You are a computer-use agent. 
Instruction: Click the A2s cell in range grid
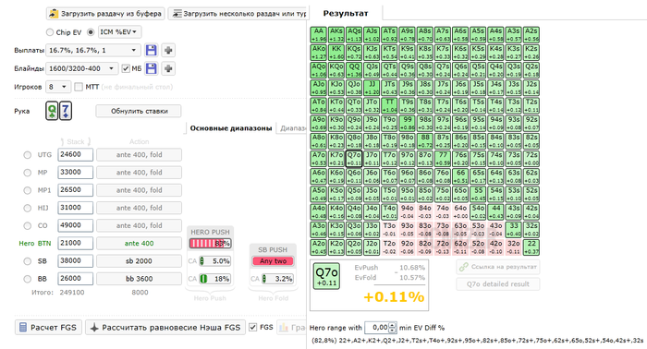coord(531,35)
